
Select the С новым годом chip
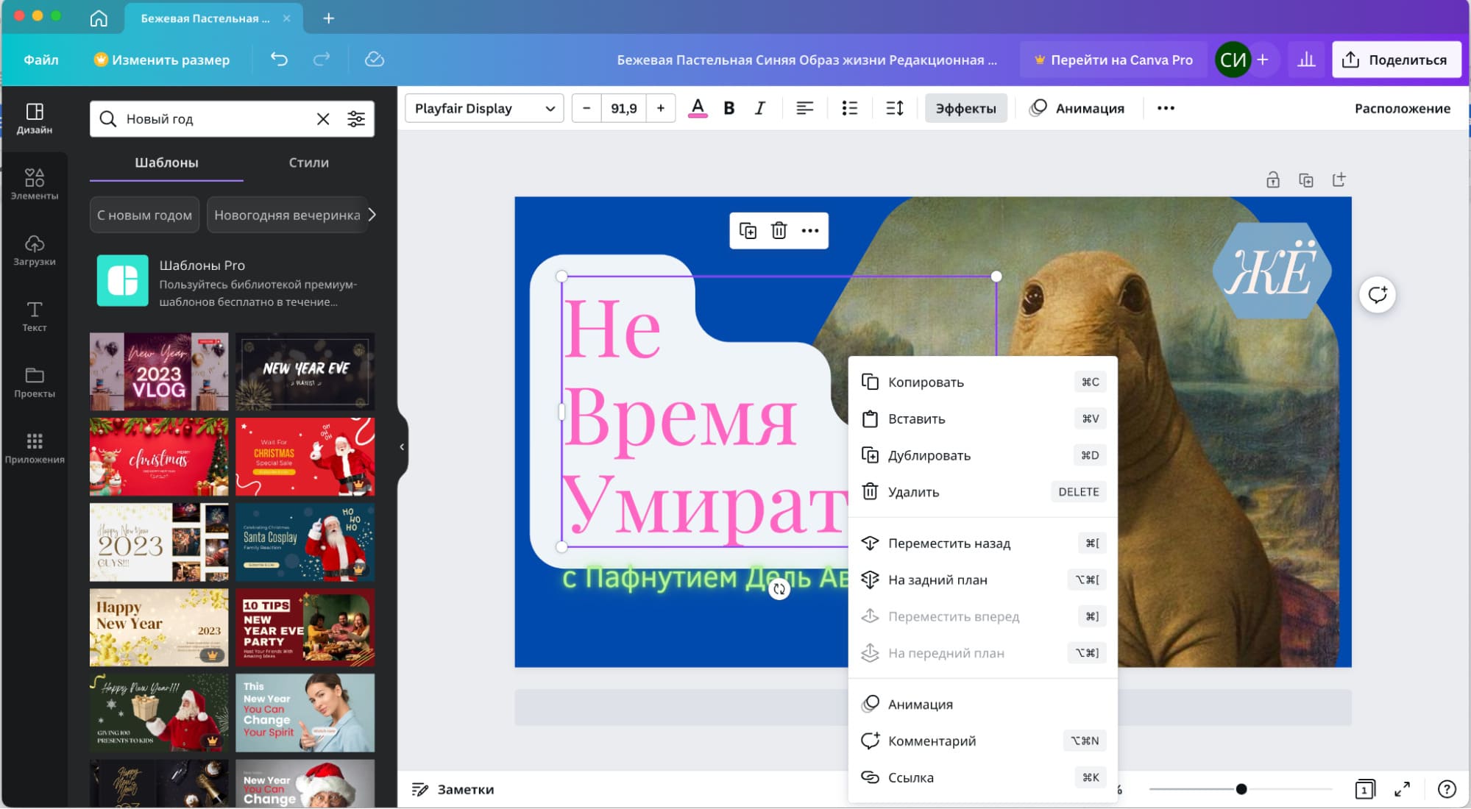tap(144, 215)
